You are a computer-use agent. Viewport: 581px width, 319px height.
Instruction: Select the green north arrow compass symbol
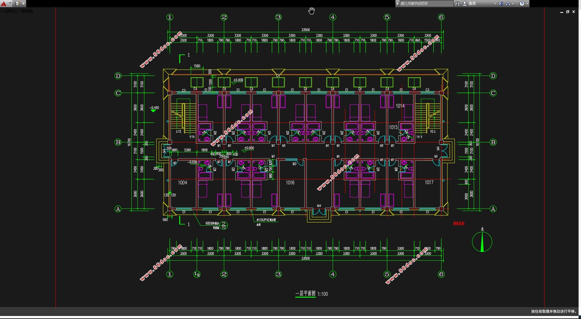pyautogui.click(x=482, y=242)
